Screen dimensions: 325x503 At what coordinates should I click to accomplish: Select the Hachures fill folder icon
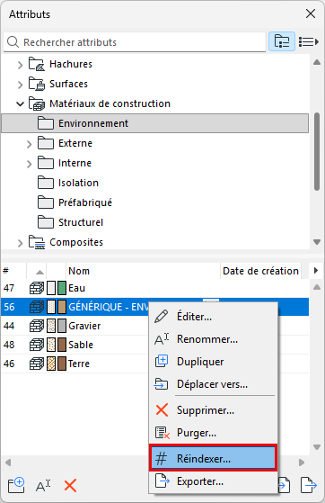37,64
